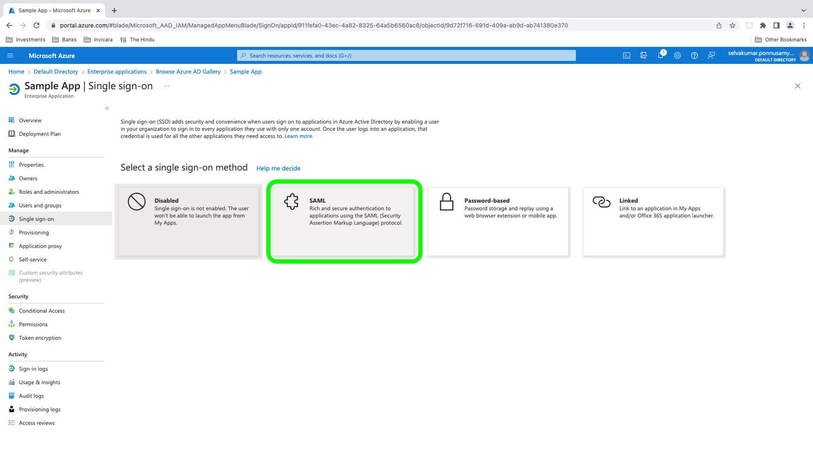Choose the Password-based sign-on card
This screenshot has height=457, width=813.
point(498,221)
